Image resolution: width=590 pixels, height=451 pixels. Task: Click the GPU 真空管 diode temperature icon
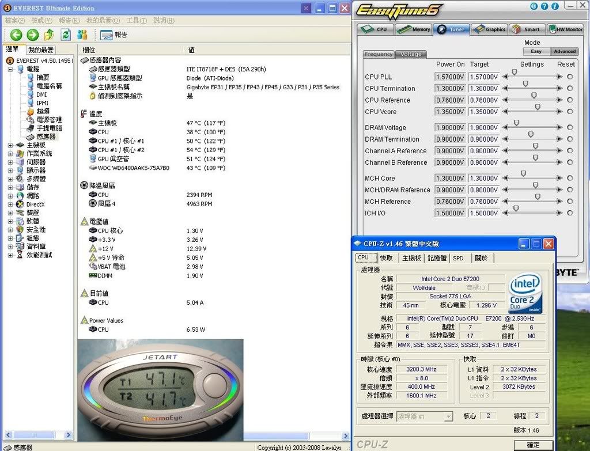[x=93, y=159]
